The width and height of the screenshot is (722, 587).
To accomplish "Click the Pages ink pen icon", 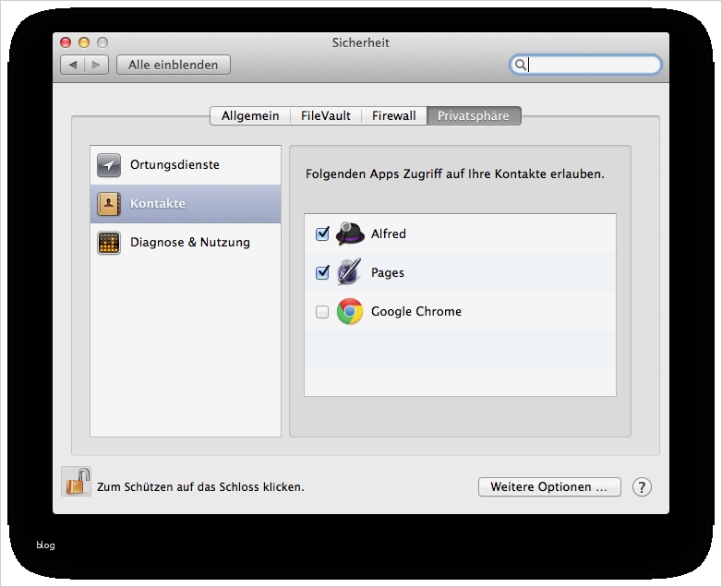I will pos(349,272).
